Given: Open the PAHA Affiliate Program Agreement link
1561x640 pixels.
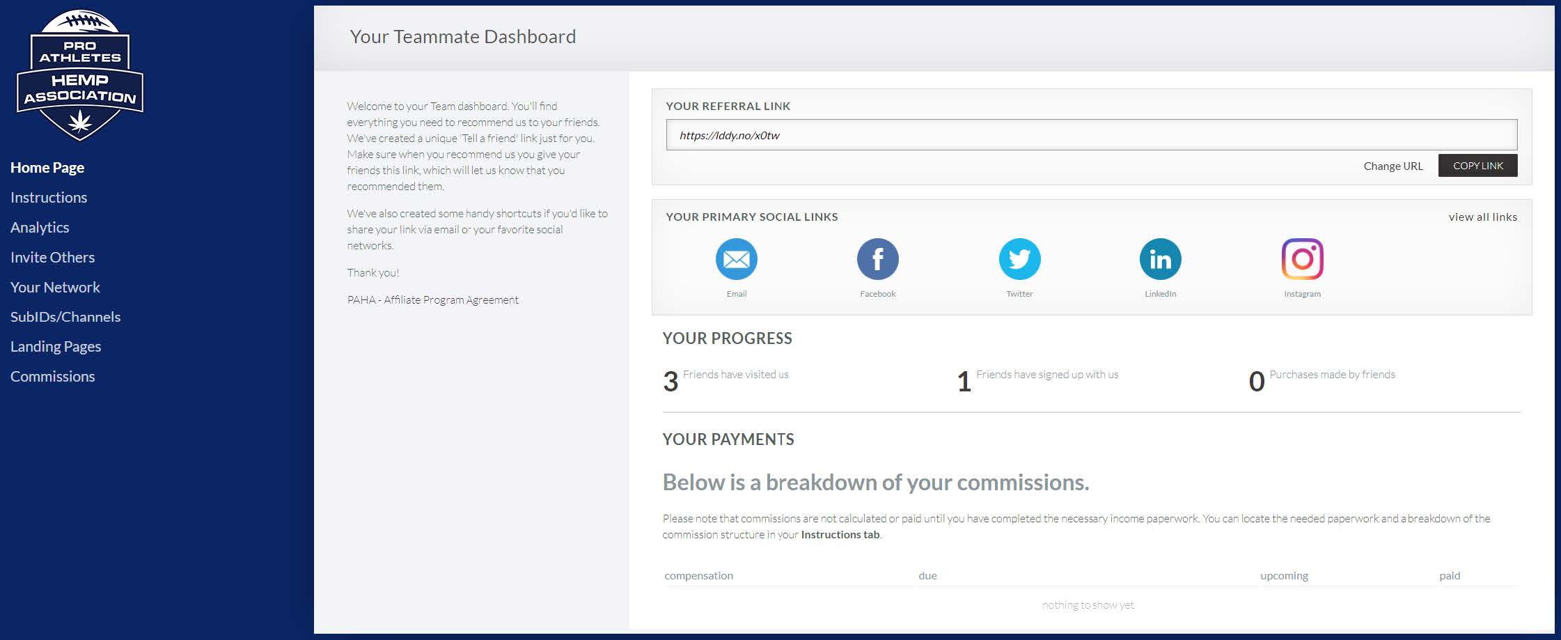Looking at the screenshot, I should click(x=432, y=300).
